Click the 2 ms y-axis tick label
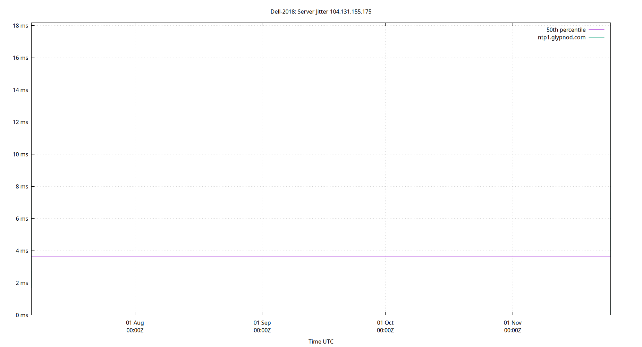The width and height of the screenshot is (642, 347). pyautogui.click(x=22, y=283)
